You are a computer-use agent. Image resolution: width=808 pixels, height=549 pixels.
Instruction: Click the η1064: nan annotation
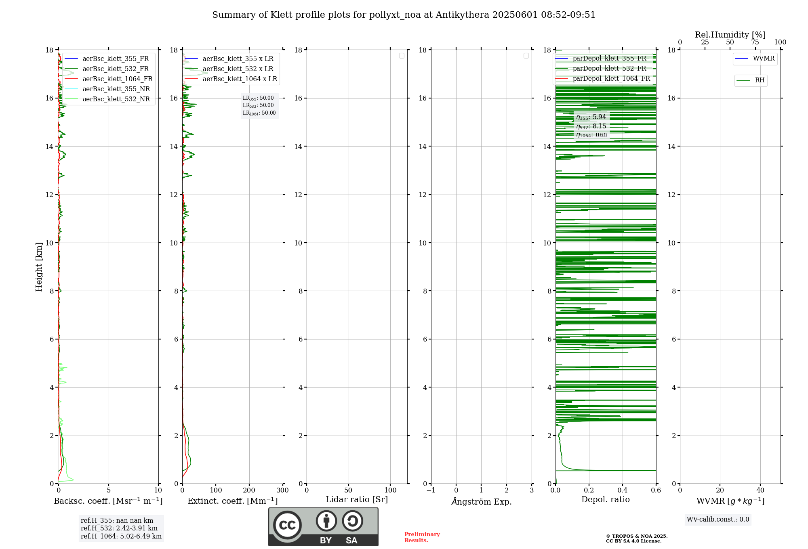[591, 135]
